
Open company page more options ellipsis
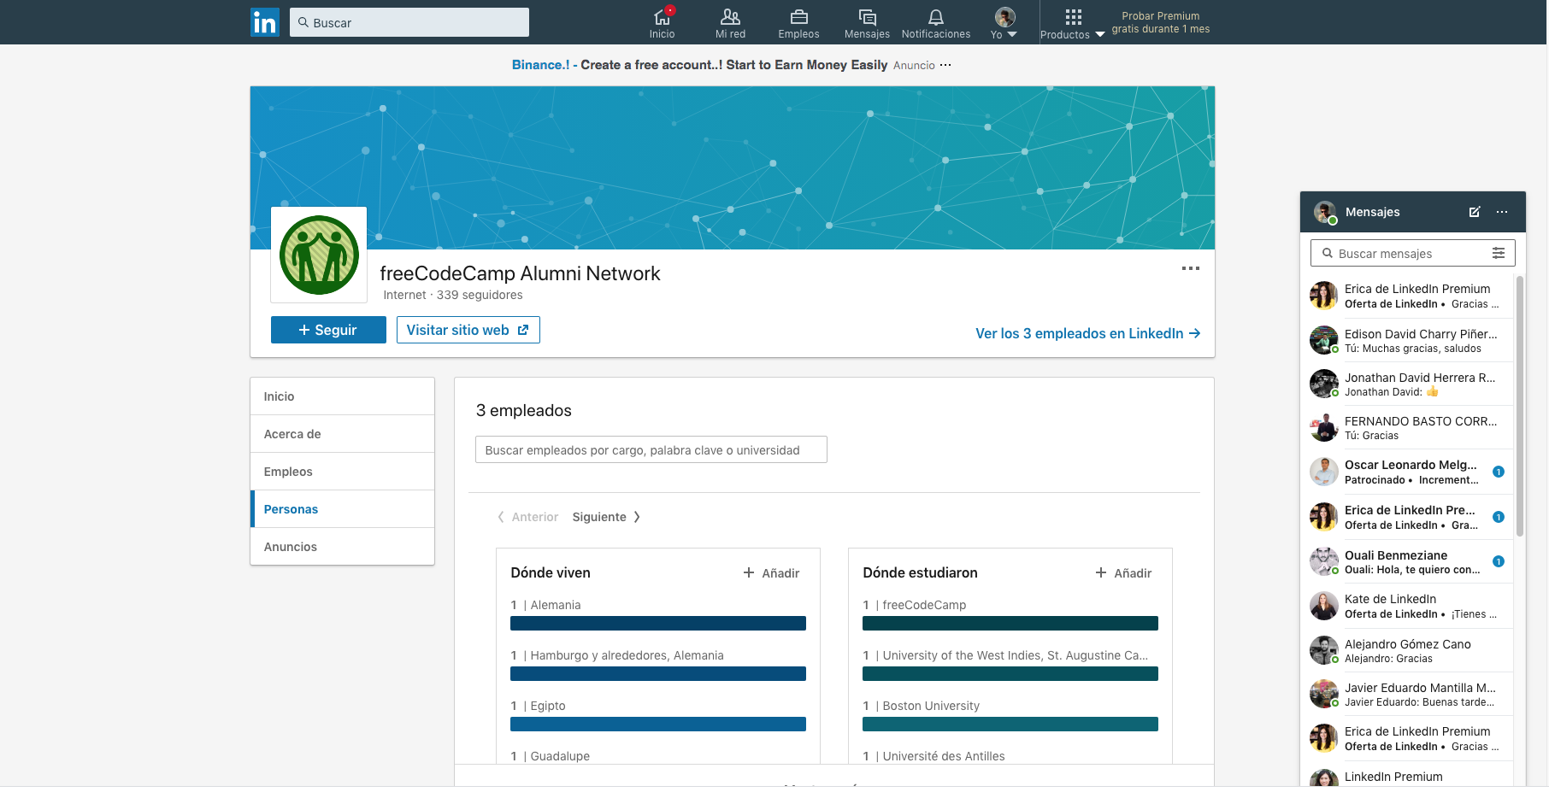pyautogui.click(x=1191, y=268)
